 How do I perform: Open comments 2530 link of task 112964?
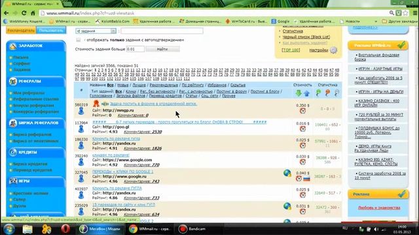pyautogui.click(x=143, y=132)
